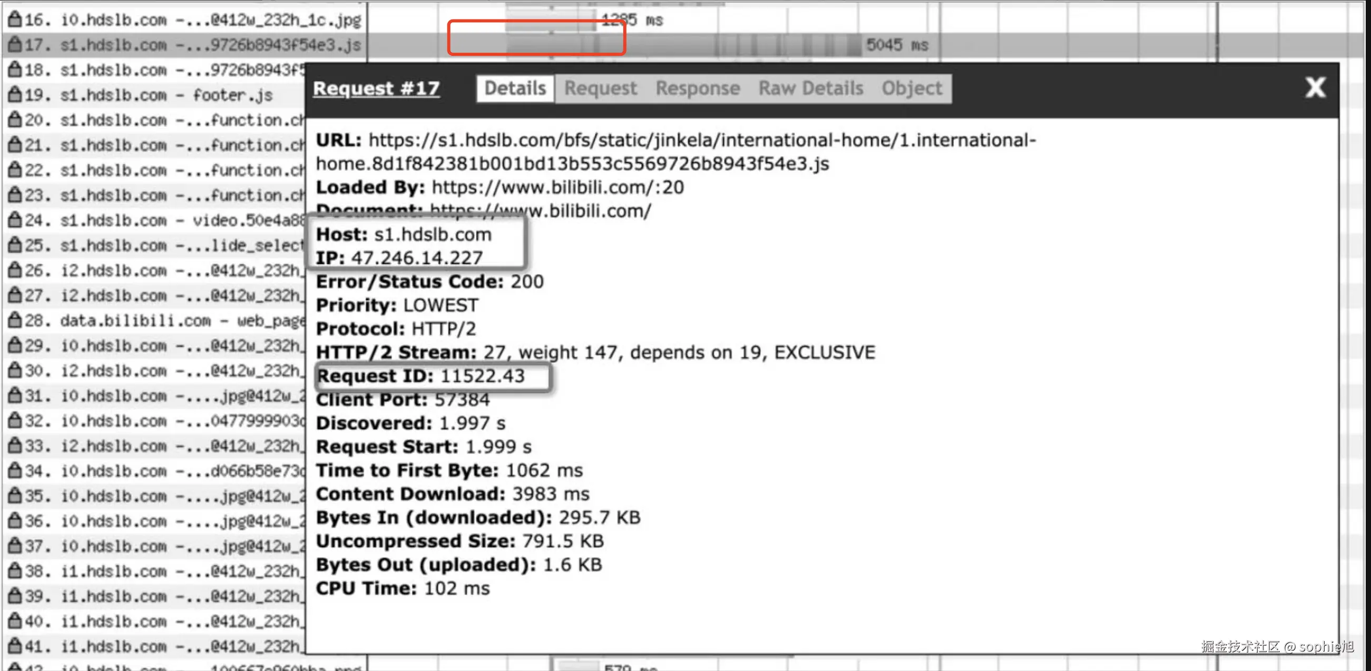Image resolution: width=1371 pixels, height=671 pixels.
Task: Click lock icon on request 24 video row
Action: (15, 220)
